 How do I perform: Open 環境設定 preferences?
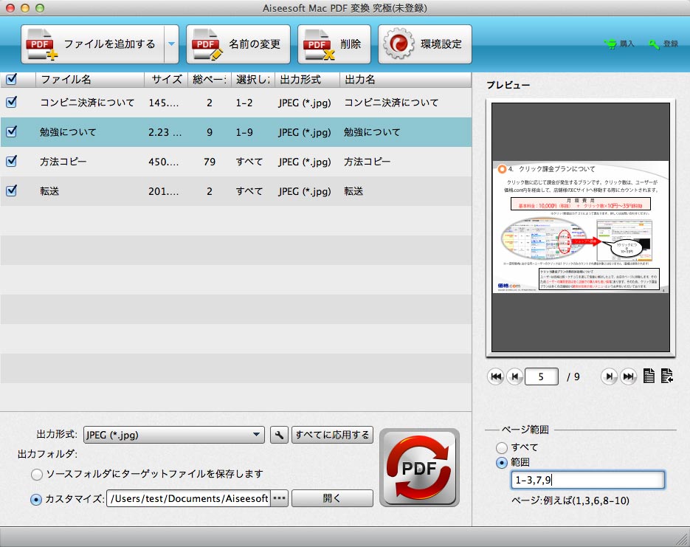click(x=424, y=44)
